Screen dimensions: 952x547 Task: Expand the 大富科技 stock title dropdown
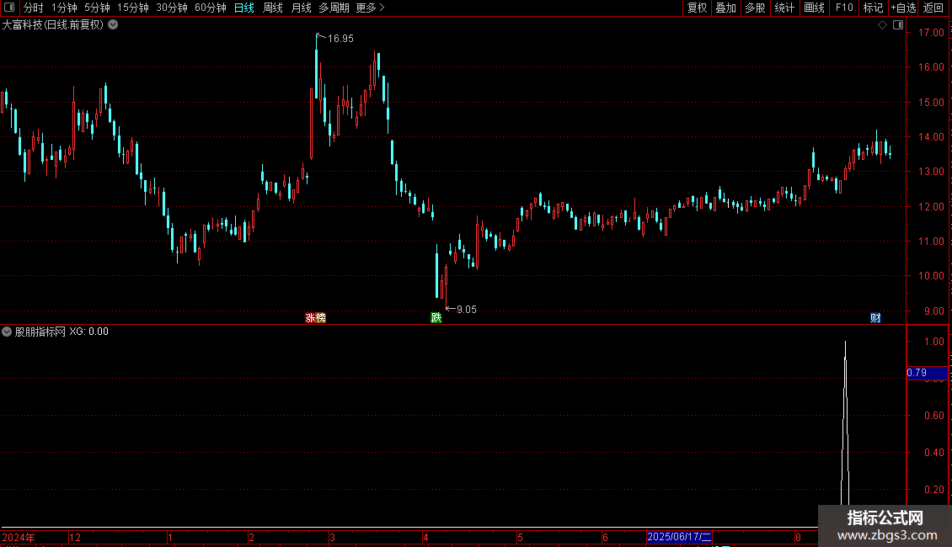point(113,25)
